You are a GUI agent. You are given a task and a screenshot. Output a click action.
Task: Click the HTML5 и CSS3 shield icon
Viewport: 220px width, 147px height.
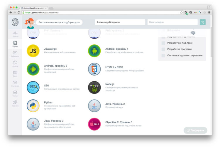click(x=94, y=69)
